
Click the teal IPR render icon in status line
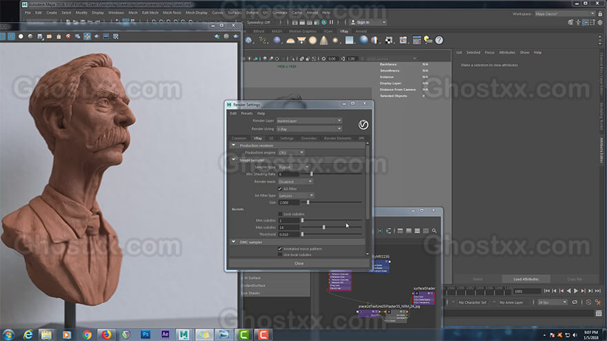[x=324, y=23]
